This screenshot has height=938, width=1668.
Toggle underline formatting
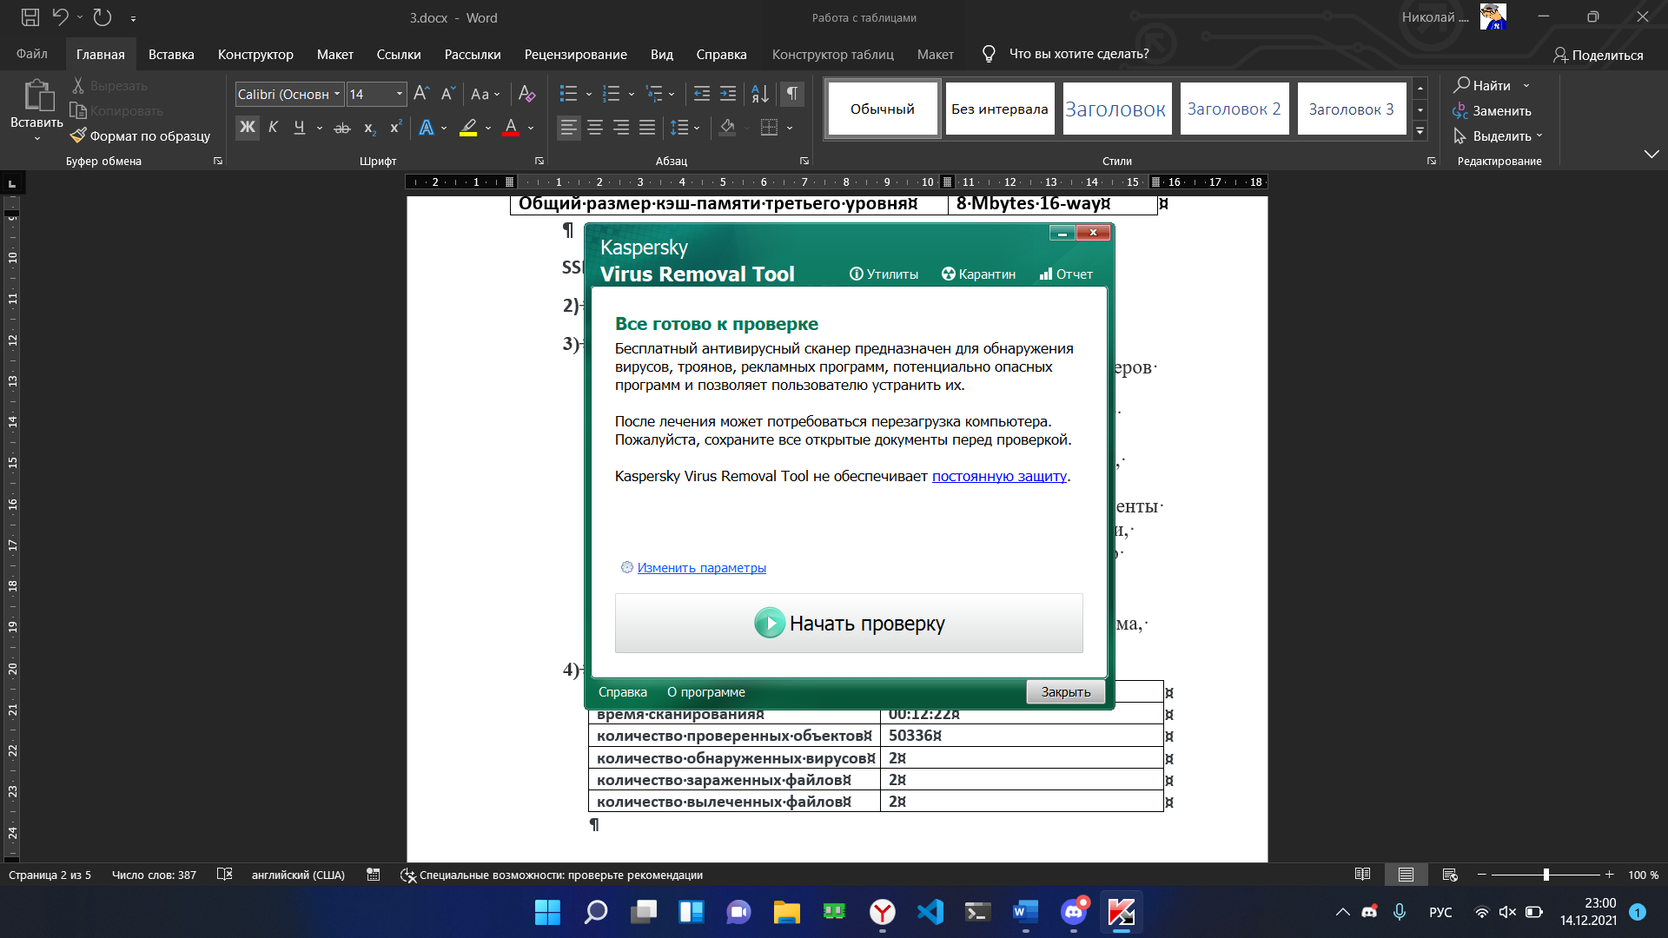point(300,128)
